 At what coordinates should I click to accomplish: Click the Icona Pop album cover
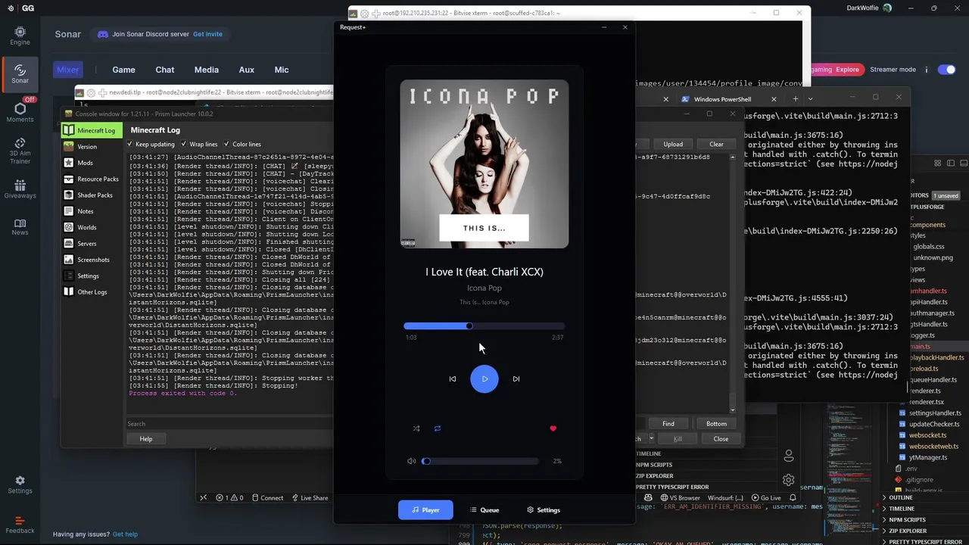[x=484, y=164]
